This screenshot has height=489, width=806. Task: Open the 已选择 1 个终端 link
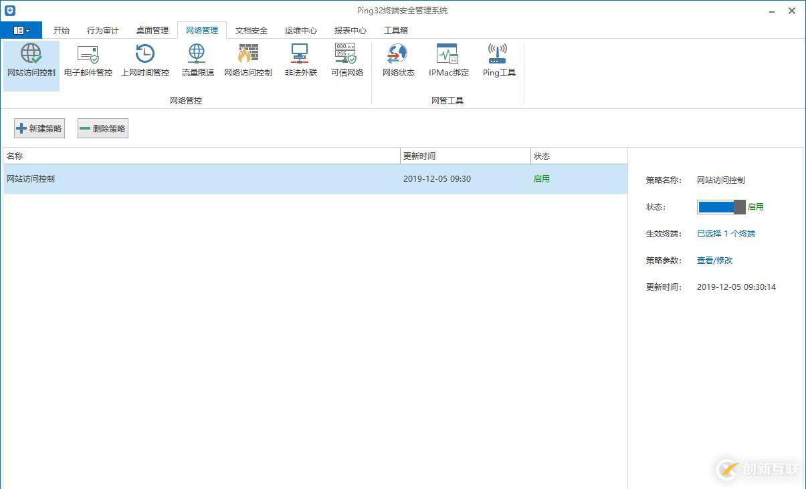click(x=726, y=234)
